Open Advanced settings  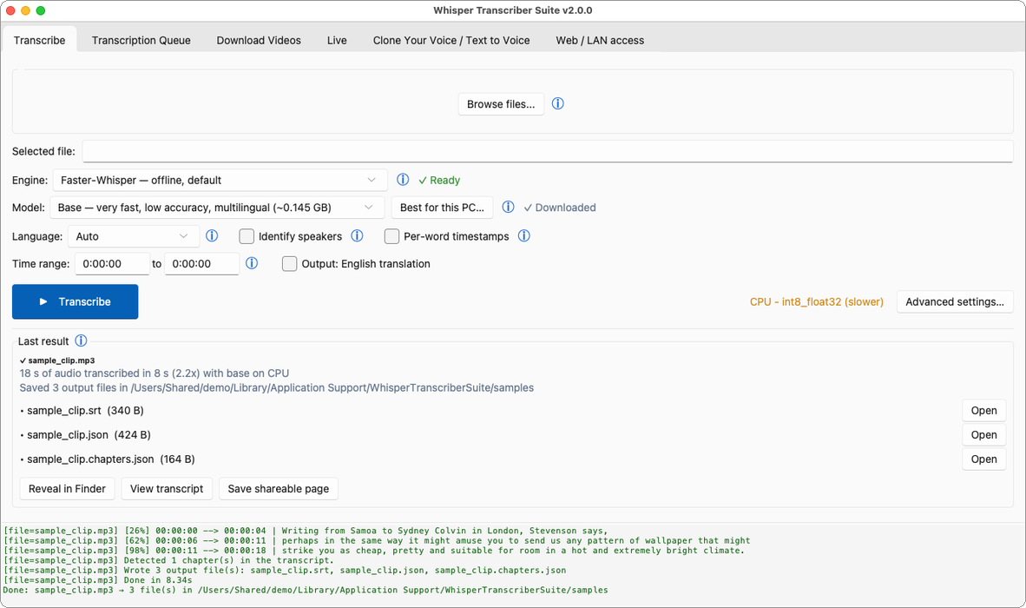pyautogui.click(x=955, y=301)
